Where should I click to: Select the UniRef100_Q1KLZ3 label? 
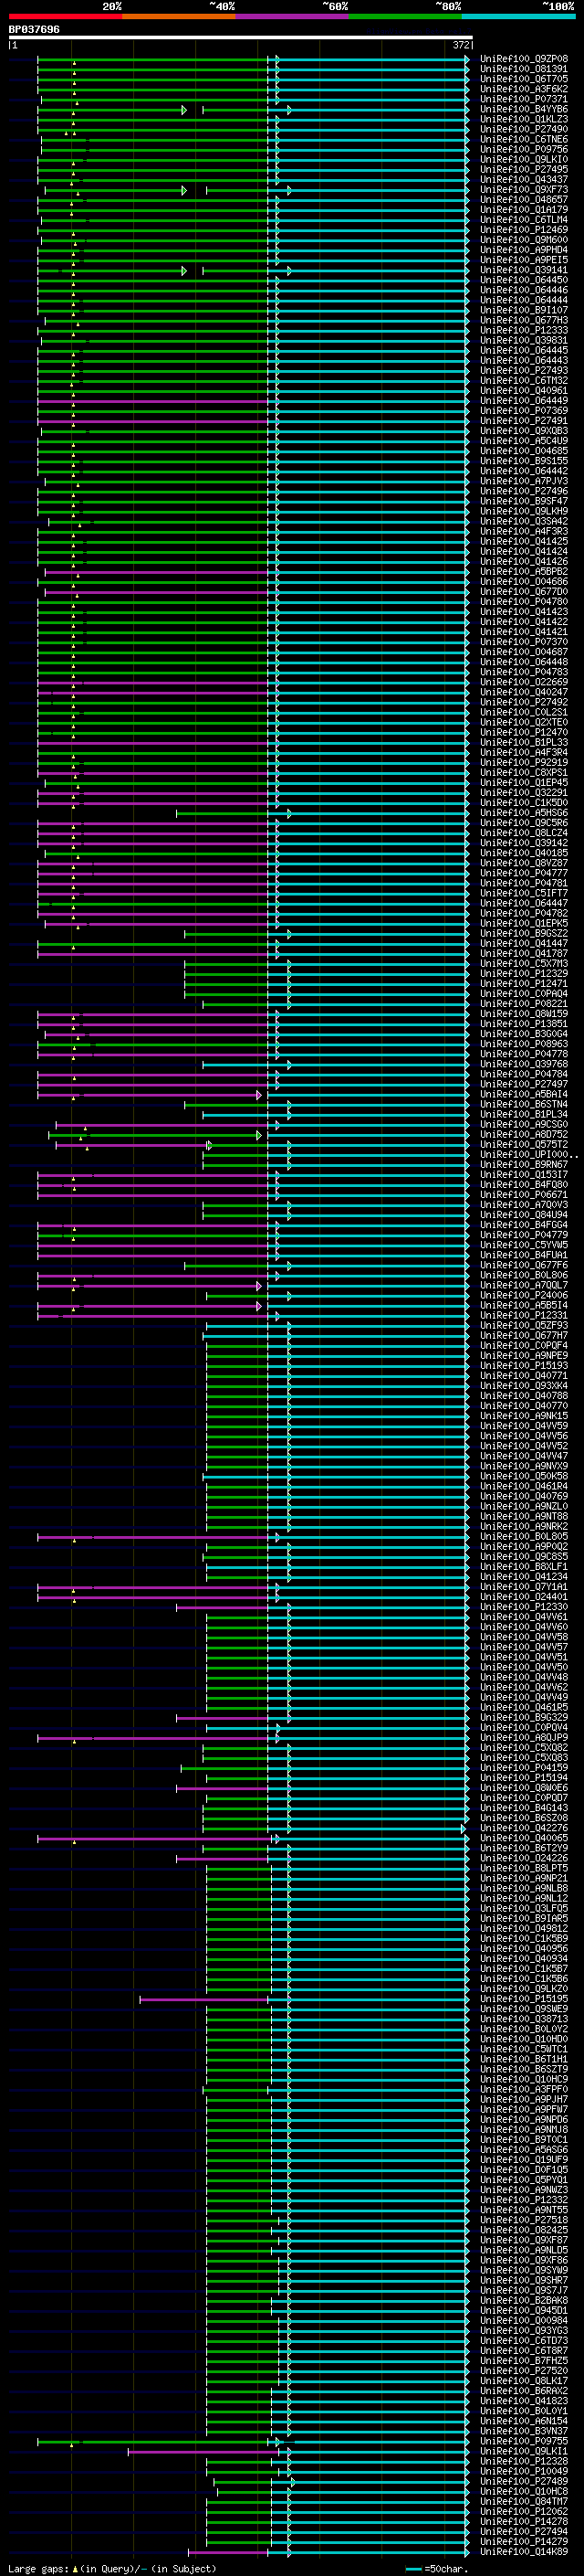pyautogui.click(x=524, y=119)
